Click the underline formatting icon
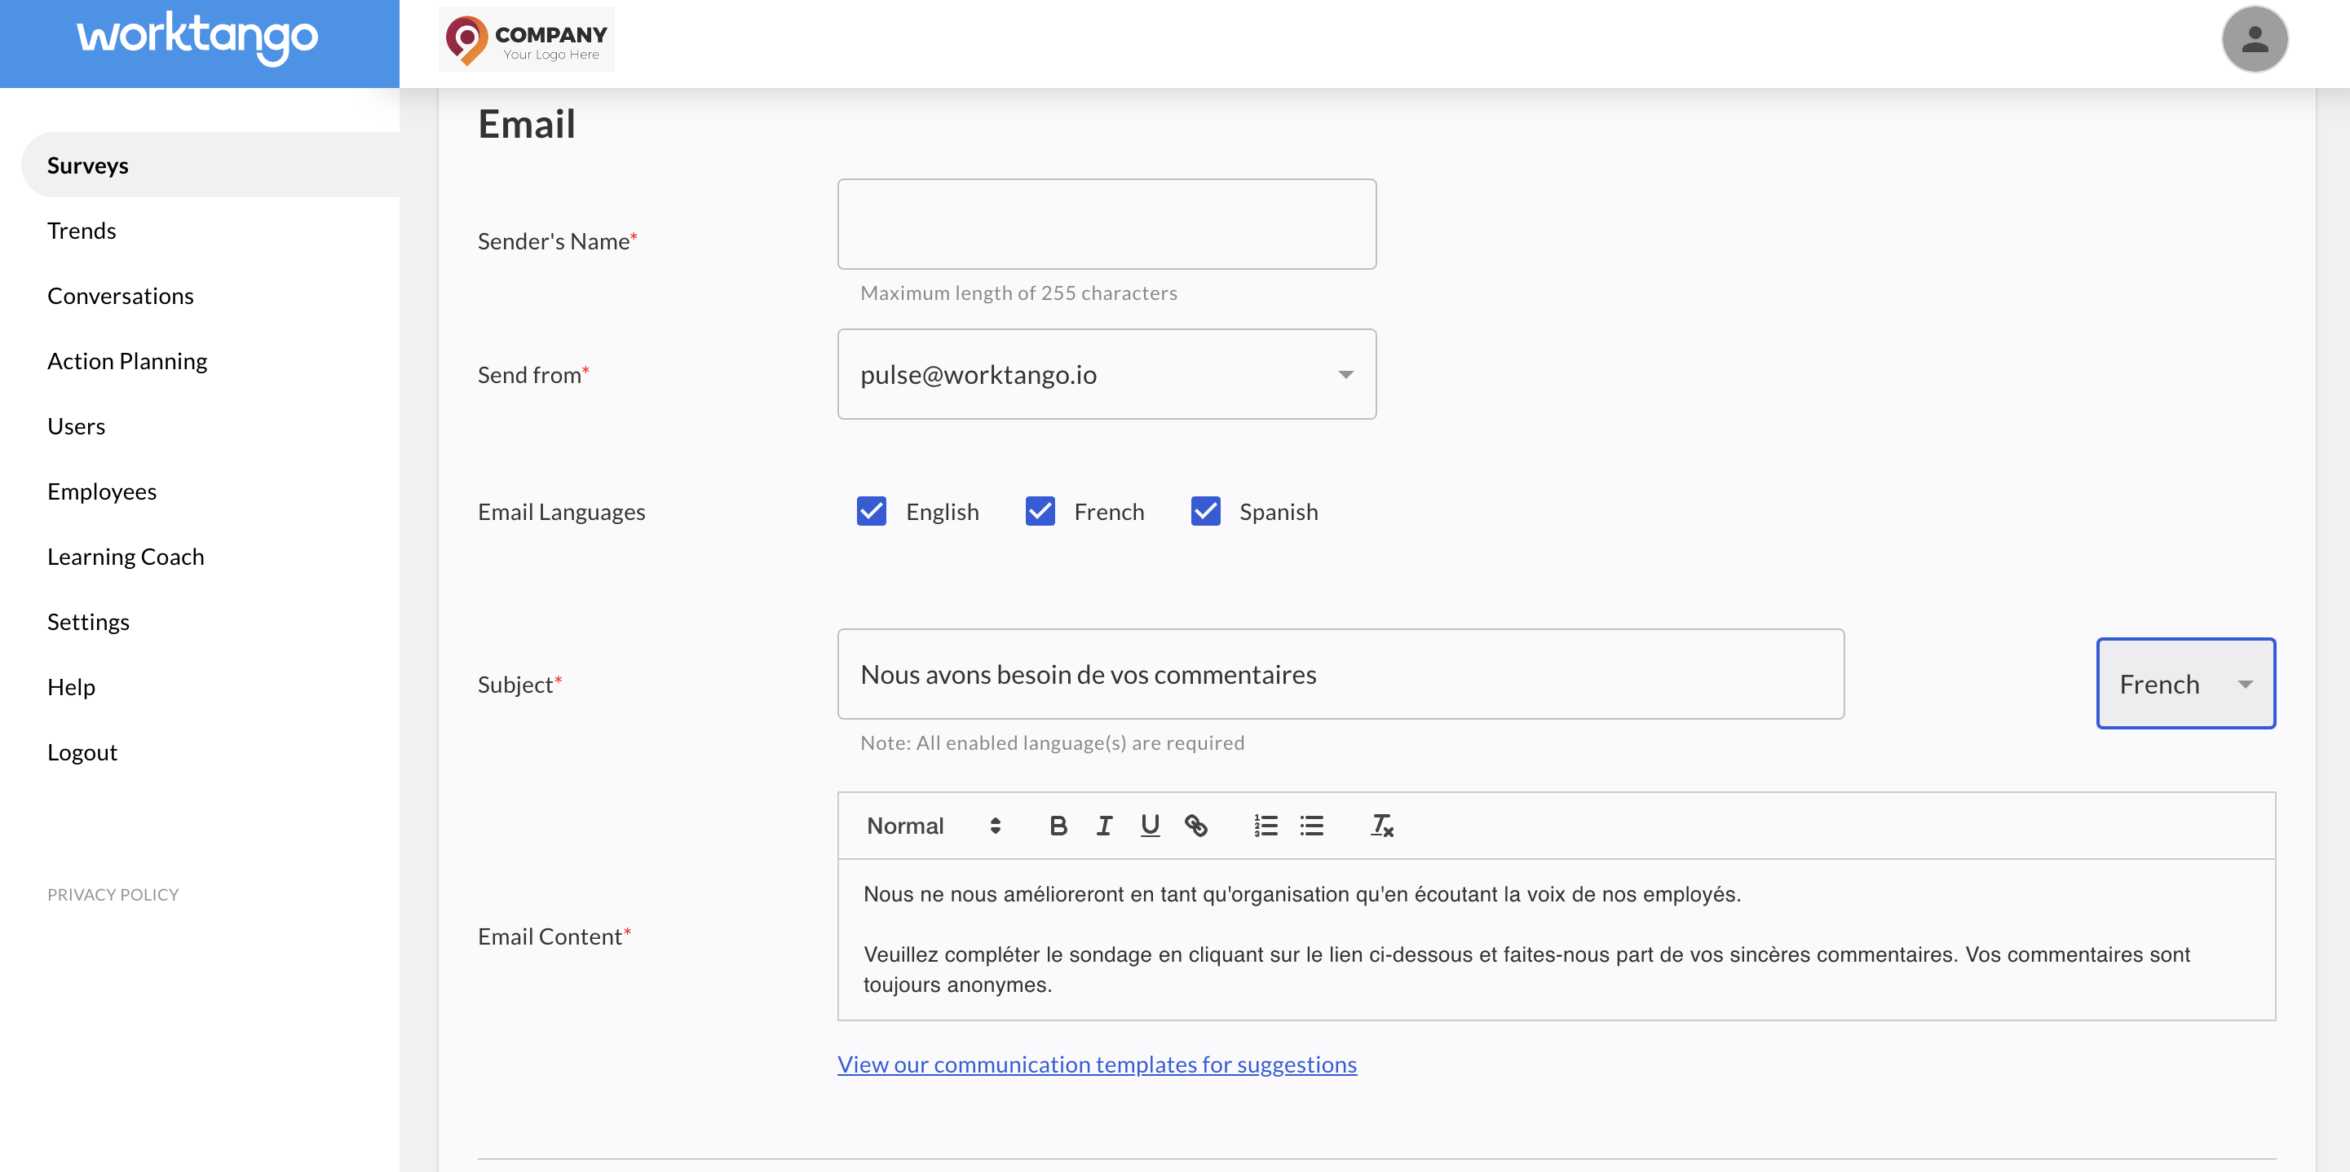 pyautogui.click(x=1150, y=826)
